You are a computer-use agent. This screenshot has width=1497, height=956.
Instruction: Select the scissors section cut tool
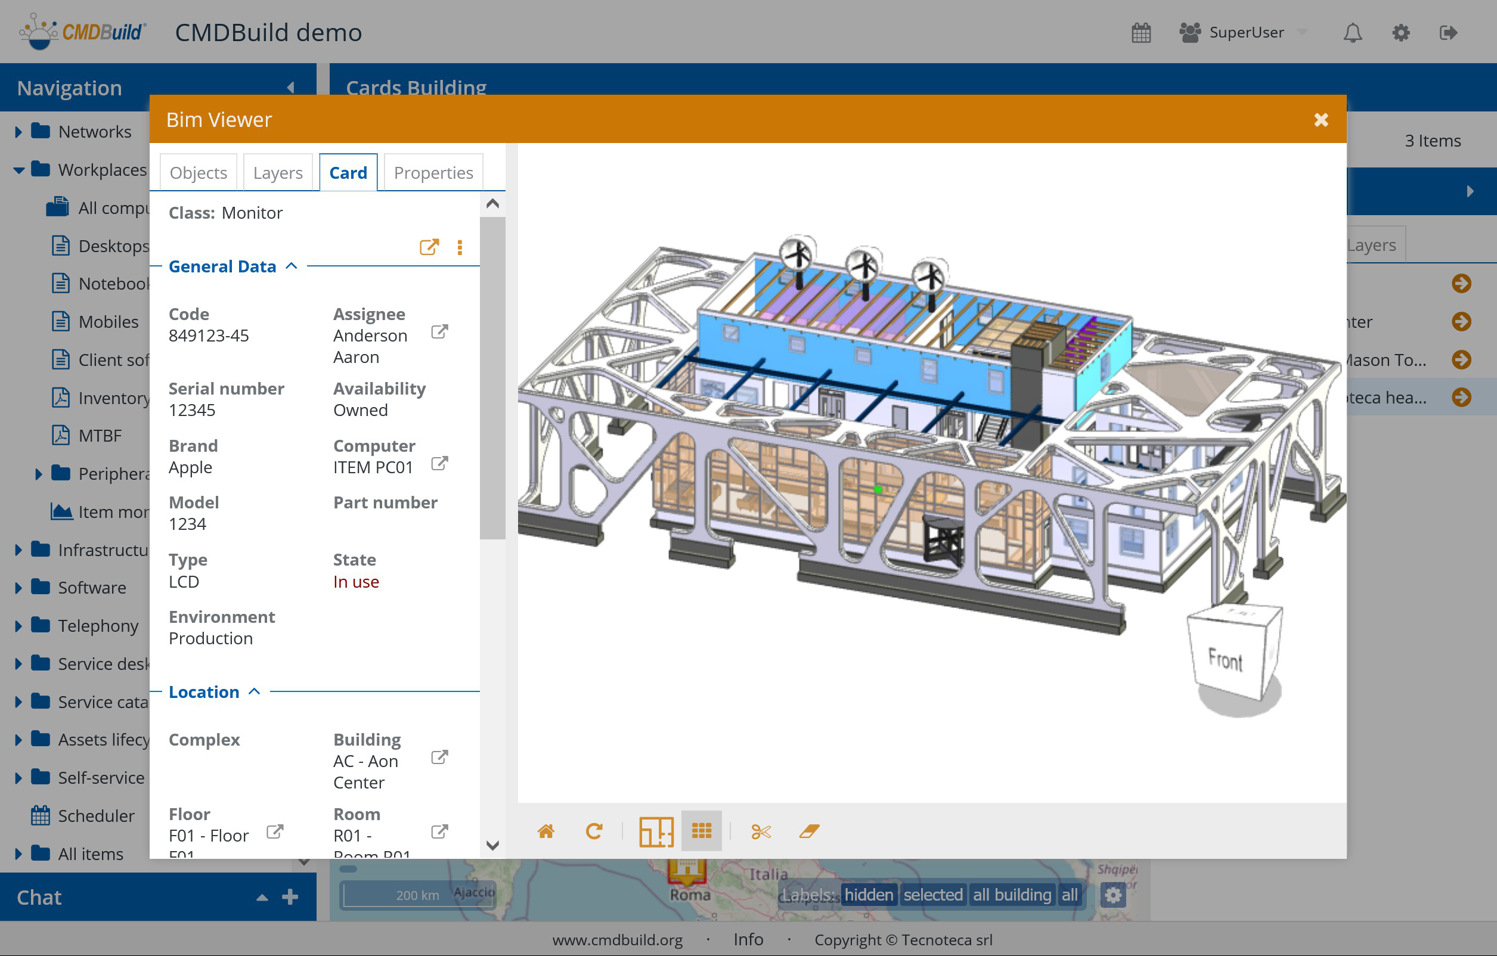pos(760,831)
